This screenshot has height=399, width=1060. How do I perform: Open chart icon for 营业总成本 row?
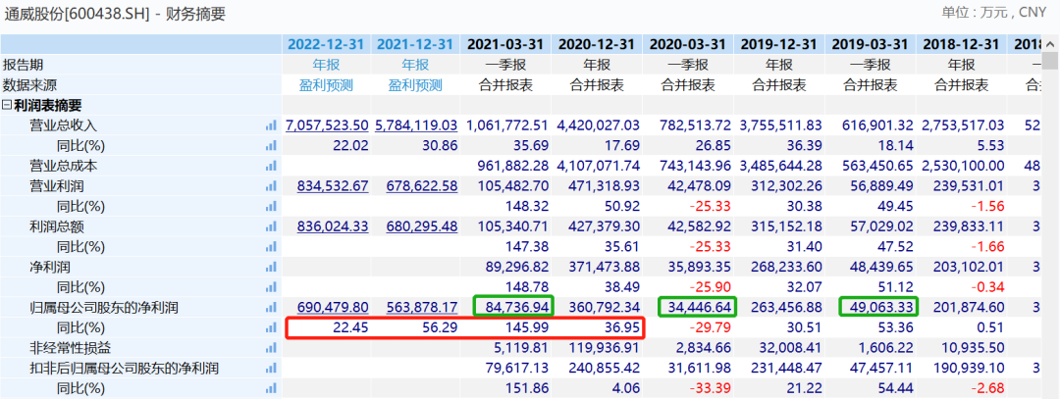click(271, 166)
